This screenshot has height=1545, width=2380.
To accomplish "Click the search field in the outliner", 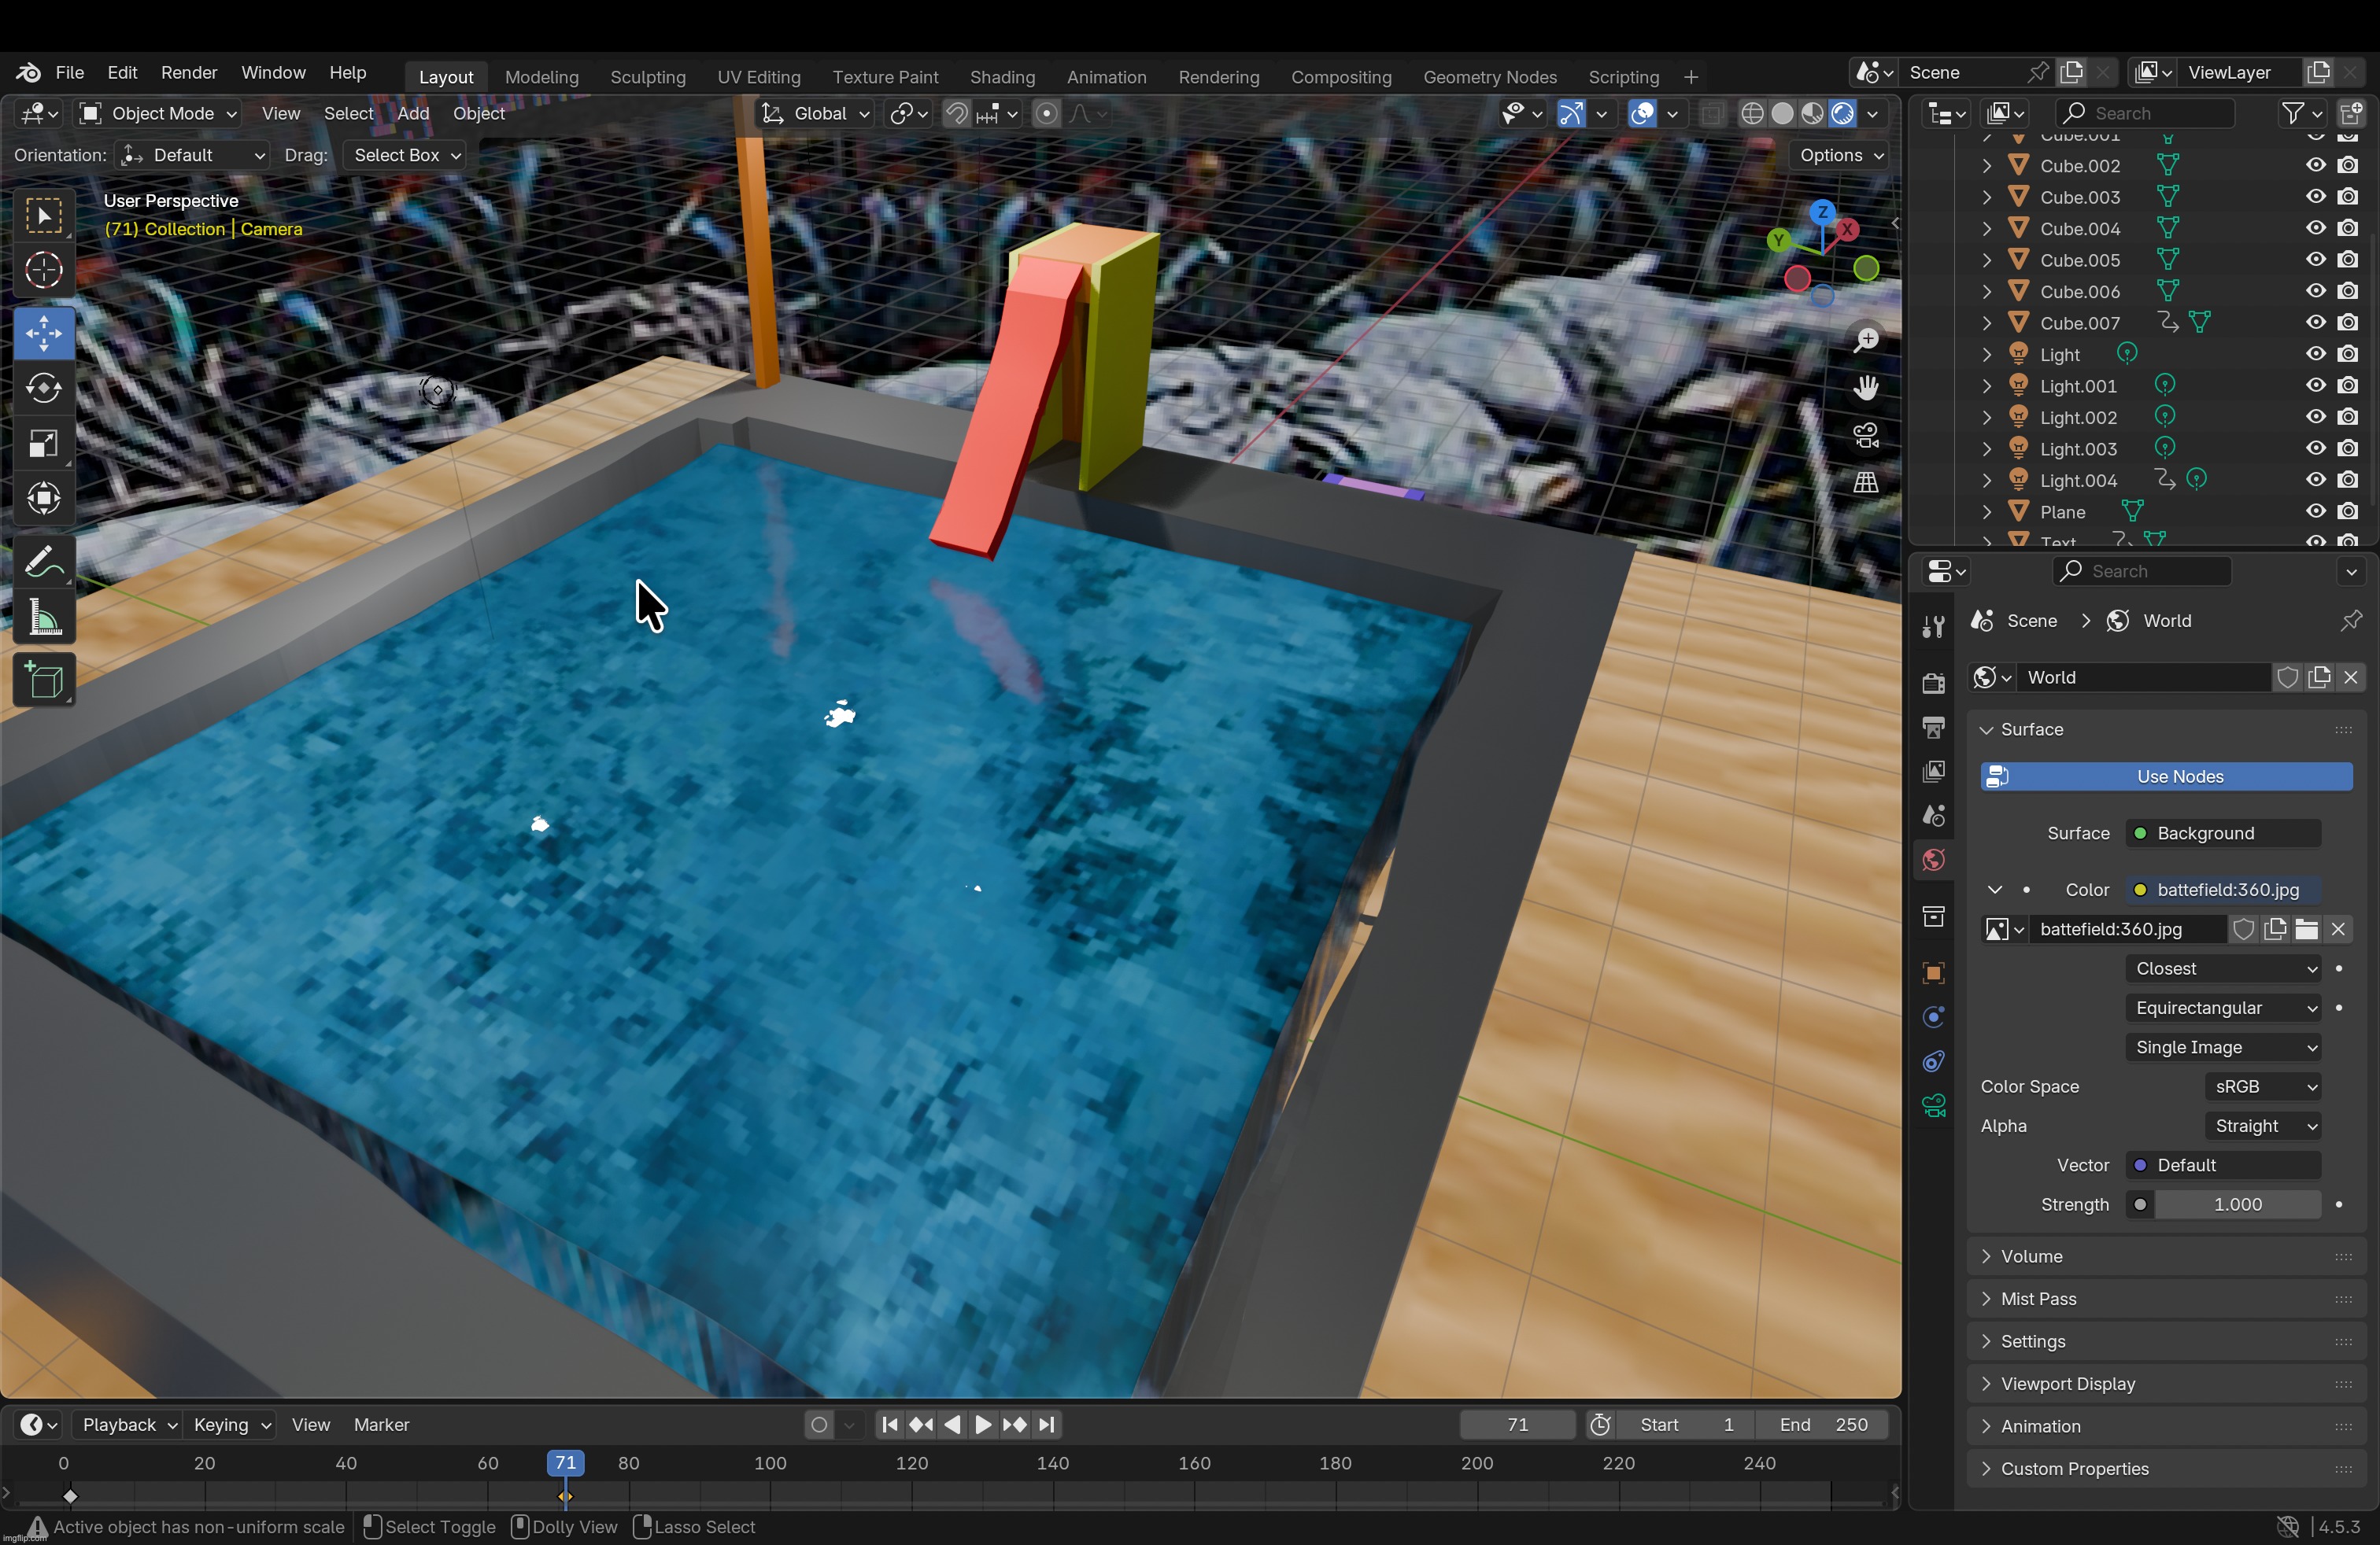I will click(2146, 113).
